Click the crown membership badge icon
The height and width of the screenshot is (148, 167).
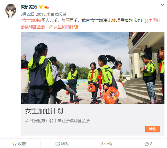click(46, 7)
